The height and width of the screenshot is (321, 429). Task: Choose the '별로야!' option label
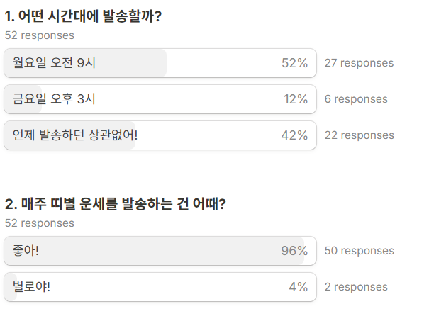pos(32,287)
